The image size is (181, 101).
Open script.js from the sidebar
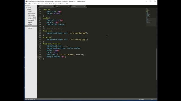point(30,24)
